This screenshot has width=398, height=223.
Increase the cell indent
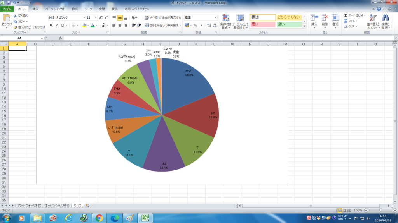click(x=139, y=25)
